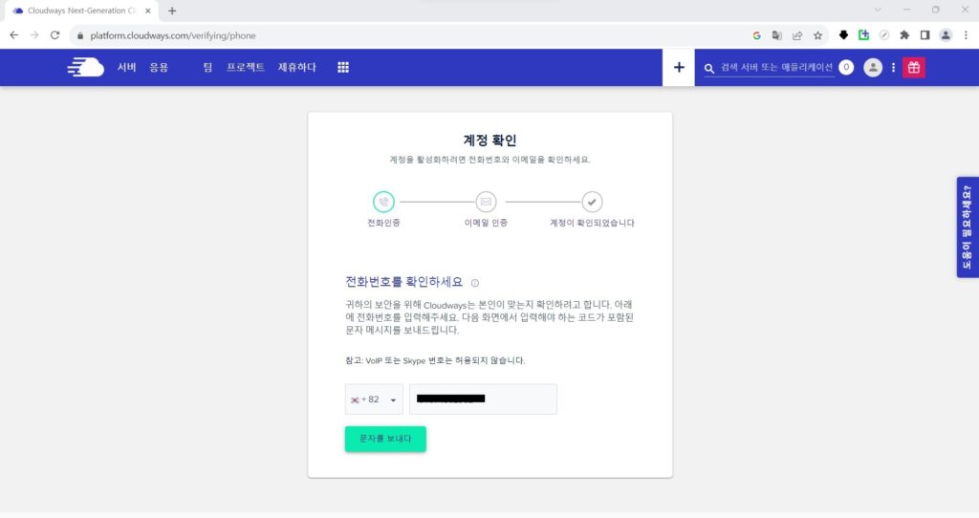Click the translate page icon
The width and height of the screenshot is (979, 518).
click(776, 35)
